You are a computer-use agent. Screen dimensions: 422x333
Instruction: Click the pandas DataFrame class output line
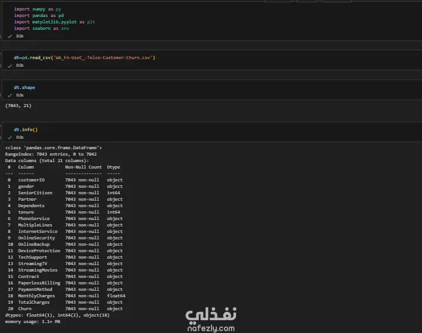pyautogui.click(x=53, y=148)
